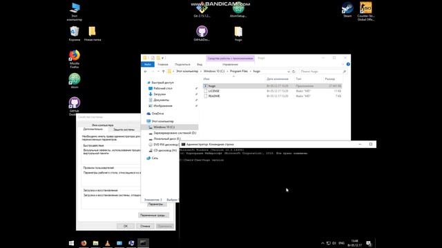Open Explorer help question mark icon
Image resolution: width=442 pixels, height=248 pixels.
348,64
